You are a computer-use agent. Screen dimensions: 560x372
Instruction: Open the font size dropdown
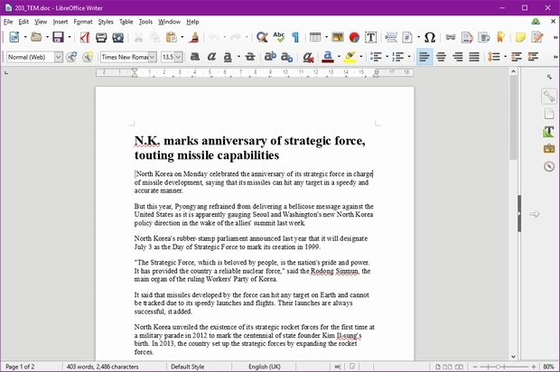(178, 56)
